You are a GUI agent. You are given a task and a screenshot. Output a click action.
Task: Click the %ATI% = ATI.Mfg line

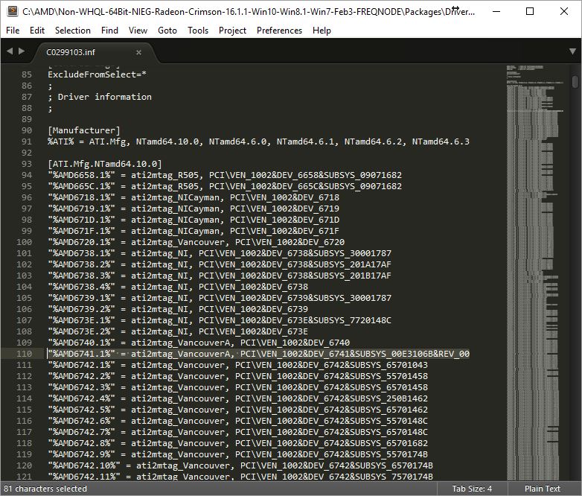(258, 142)
